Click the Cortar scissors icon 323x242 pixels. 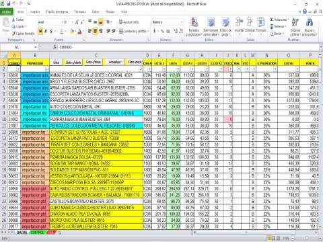13,19
